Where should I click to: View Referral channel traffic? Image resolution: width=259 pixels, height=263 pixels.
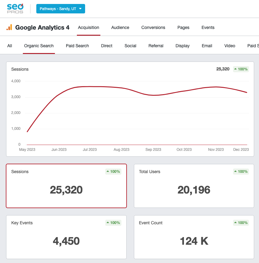click(x=156, y=46)
